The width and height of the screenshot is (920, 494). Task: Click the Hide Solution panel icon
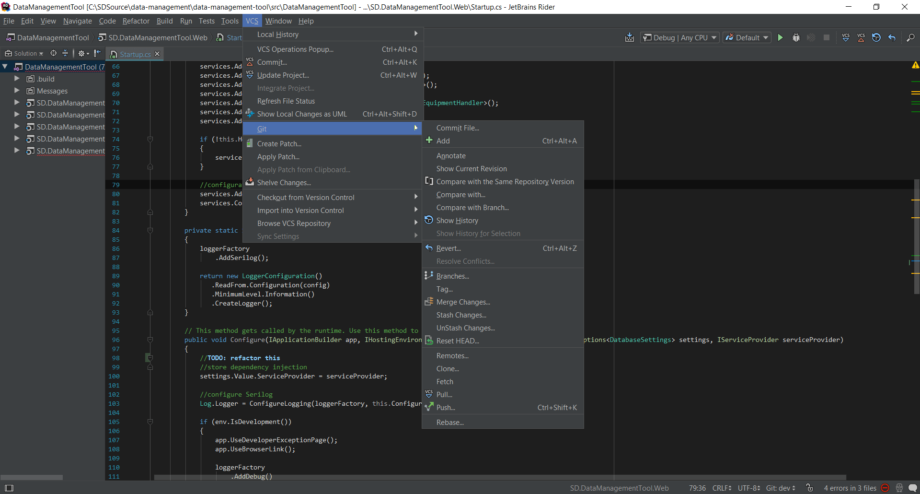(x=97, y=53)
